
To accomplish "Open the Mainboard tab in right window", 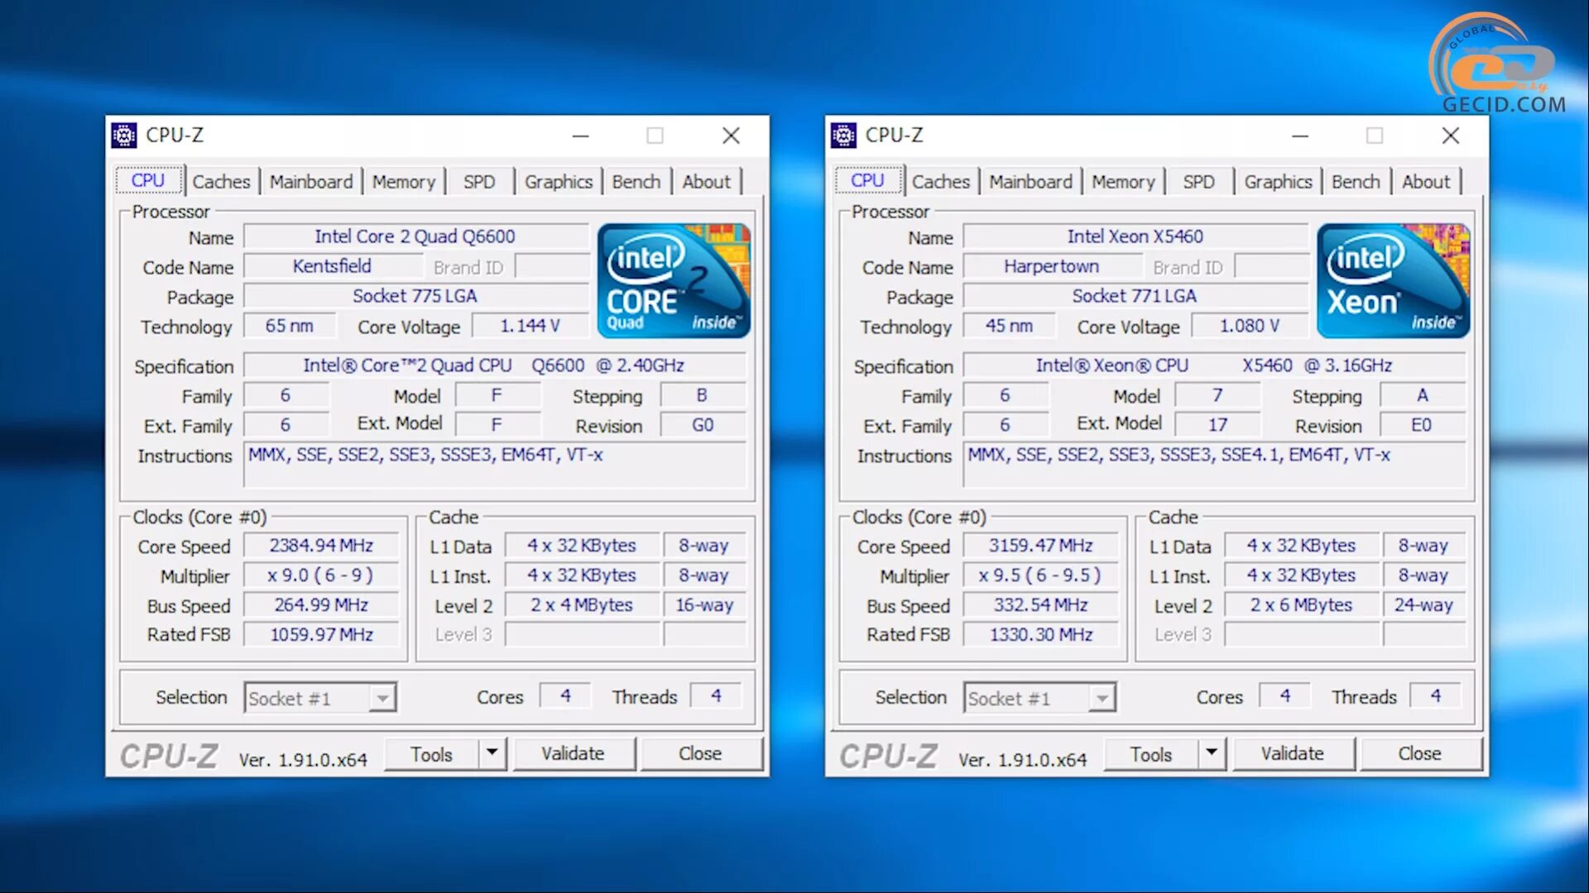I will point(1031,182).
